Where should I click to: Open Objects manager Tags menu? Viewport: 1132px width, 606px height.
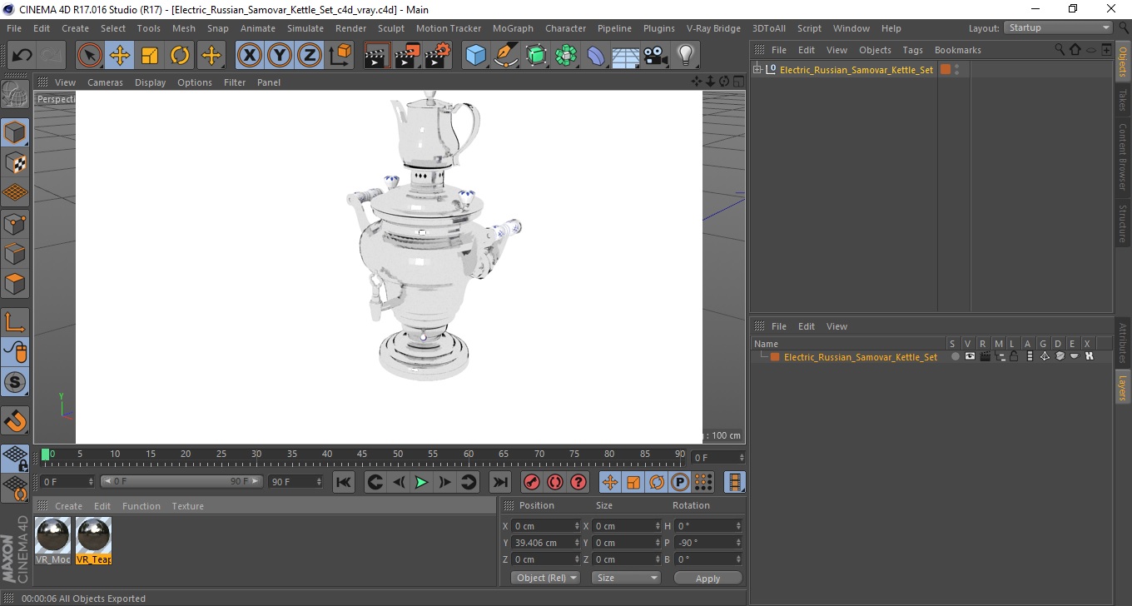912,50
